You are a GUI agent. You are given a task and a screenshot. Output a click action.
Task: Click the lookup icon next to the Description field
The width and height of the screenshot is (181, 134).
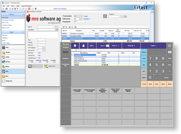(x=57, y=29)
